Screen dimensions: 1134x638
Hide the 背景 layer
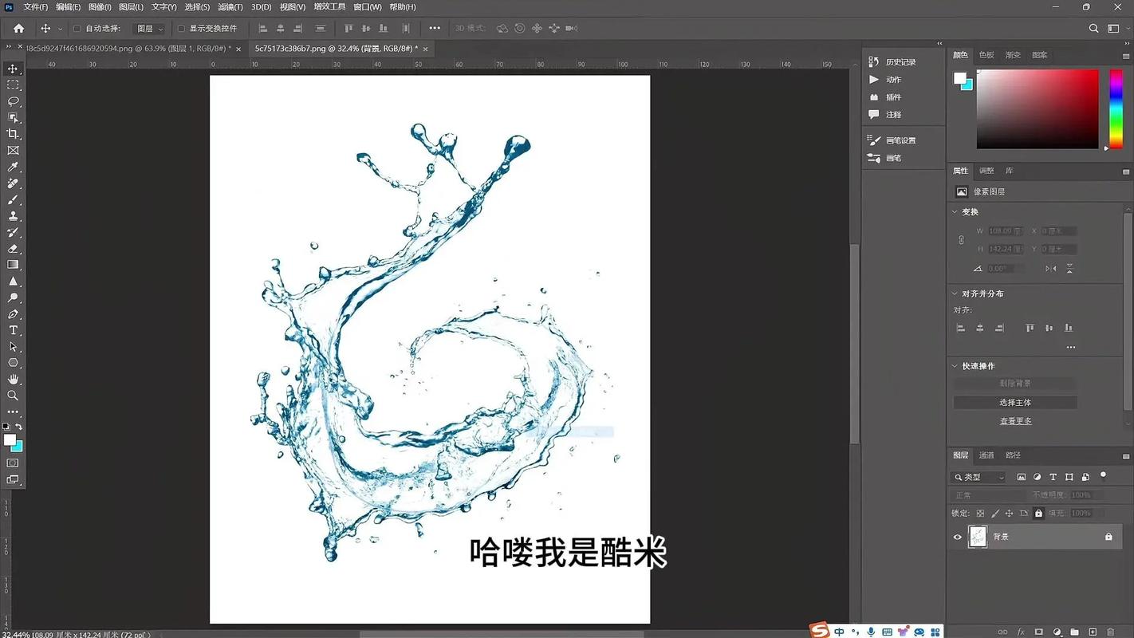[957, 537]
